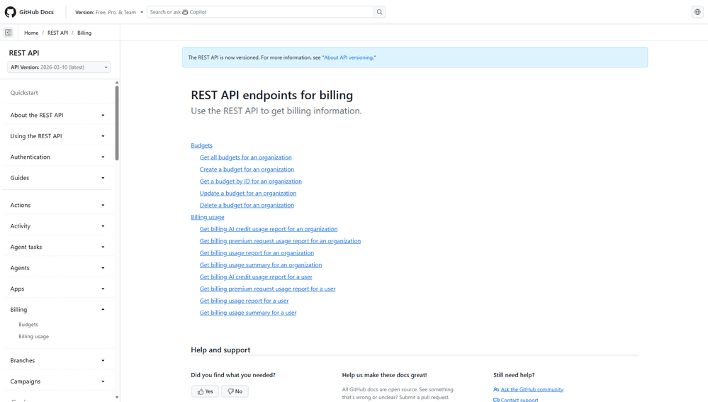Open Get billing usage report for an organization
708x402 pixels.
[257, 253]
